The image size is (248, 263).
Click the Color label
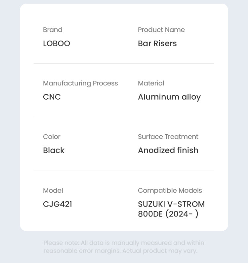tap(52, 137)
